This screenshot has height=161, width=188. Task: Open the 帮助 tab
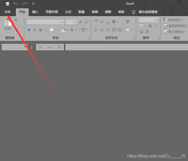coord(121,12)
